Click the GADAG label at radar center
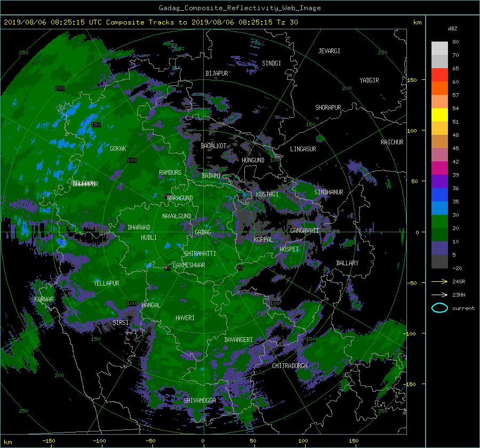The width and height of the screenshot is (480, 448). pyautogui.click(x=203, y=232)
